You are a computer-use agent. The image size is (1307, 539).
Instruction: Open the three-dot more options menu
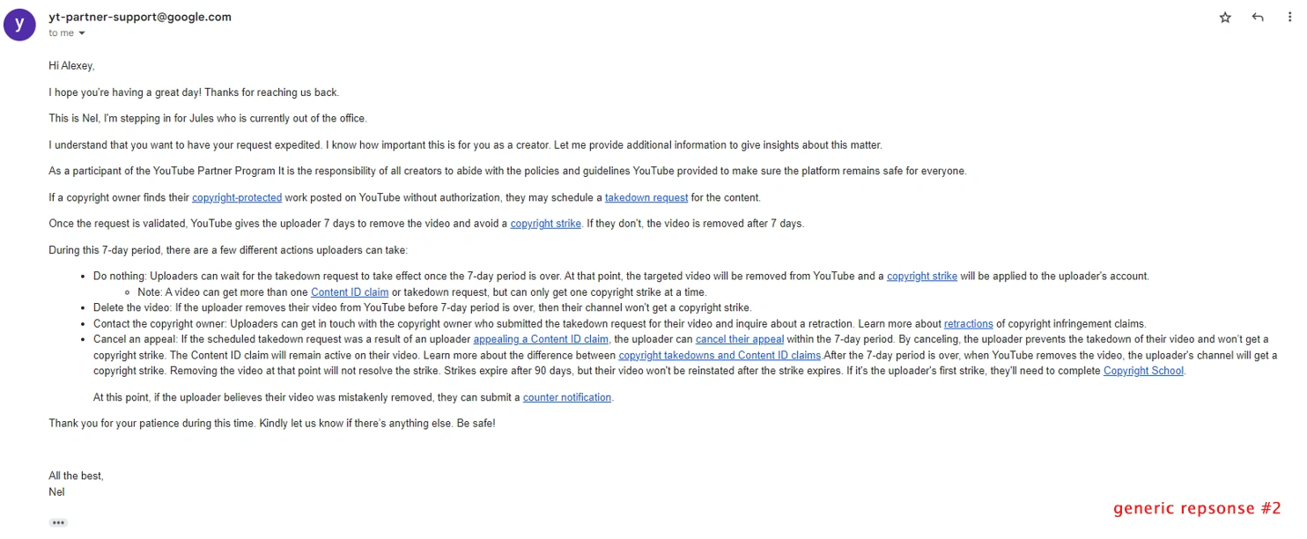pos(1290,18)
